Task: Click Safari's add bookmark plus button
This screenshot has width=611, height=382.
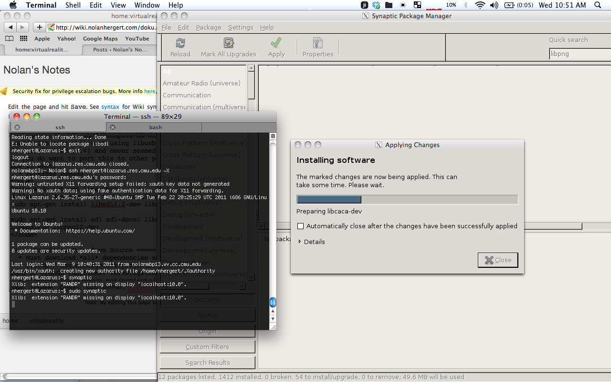Action: click(40, 27)
